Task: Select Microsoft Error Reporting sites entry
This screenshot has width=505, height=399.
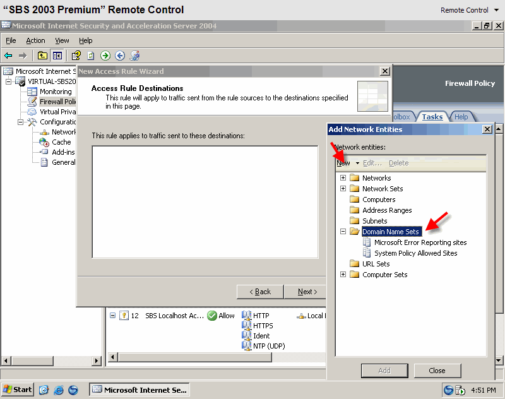Action: tap(420, 242)
